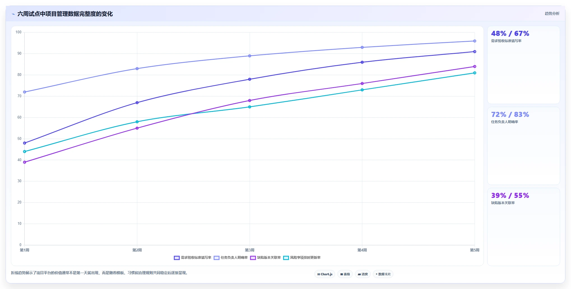Click the 50 y-axis label
The width and height of the screenshot is (571, 289).
click(x=19, y=139)
